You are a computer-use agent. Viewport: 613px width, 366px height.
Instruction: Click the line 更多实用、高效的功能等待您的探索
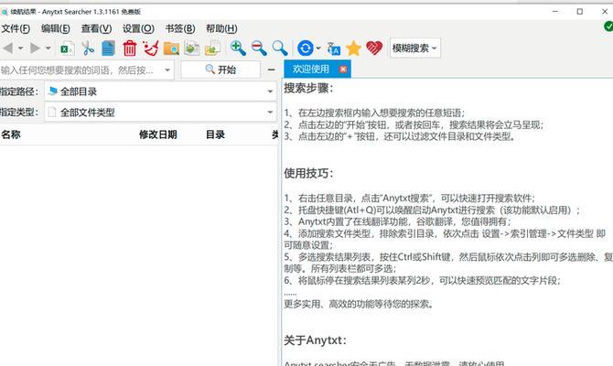pos(359,304)
